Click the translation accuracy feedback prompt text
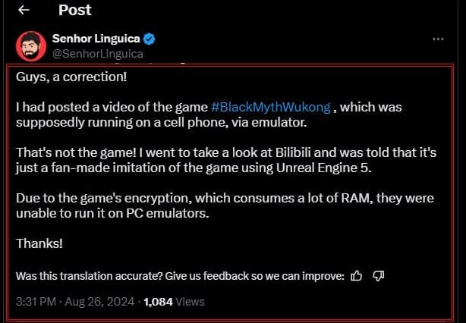 click(x=181, y=275)
